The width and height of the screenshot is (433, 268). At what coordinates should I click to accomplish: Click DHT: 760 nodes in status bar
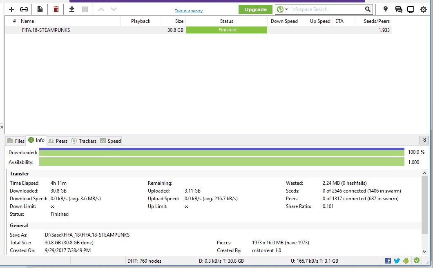coord(145,261)
